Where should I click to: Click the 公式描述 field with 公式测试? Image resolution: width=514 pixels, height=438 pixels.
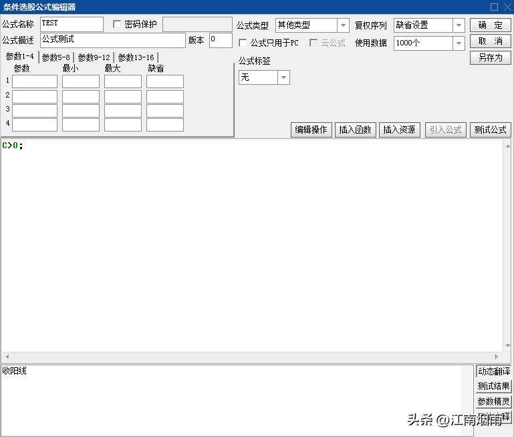pos(113,40)
